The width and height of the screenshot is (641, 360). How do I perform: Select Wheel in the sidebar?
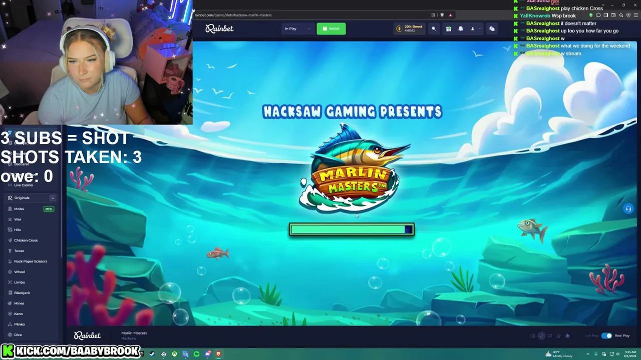(x=31, y=271)
